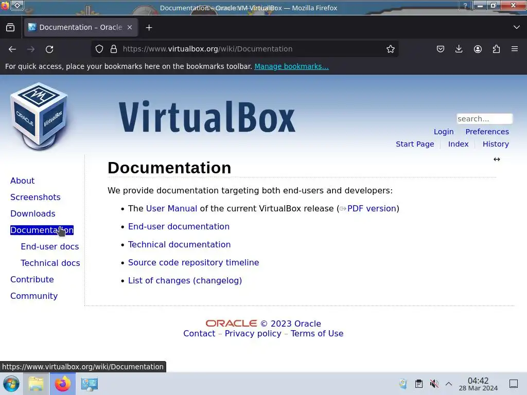Click the Firefox taskbar icon

tap(62, 384)
